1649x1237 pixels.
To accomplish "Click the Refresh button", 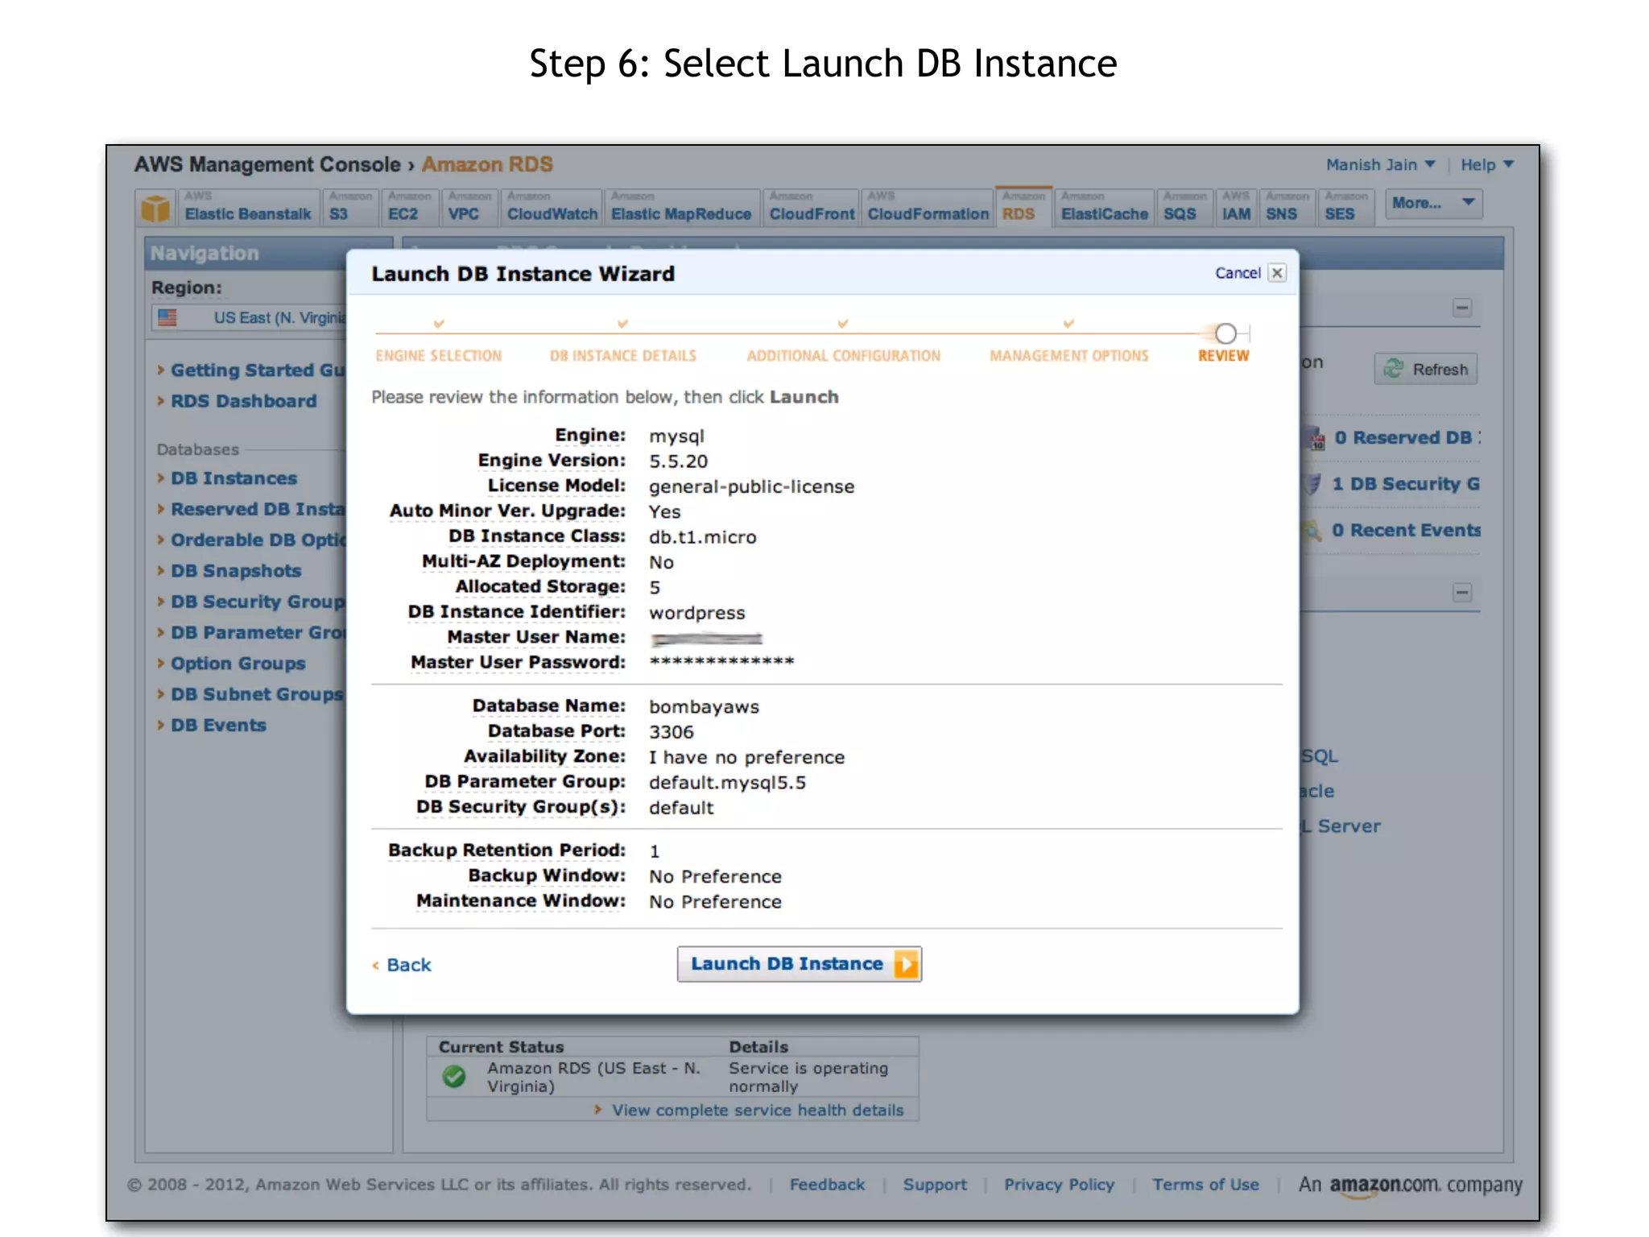I will tap(1426, 369).
